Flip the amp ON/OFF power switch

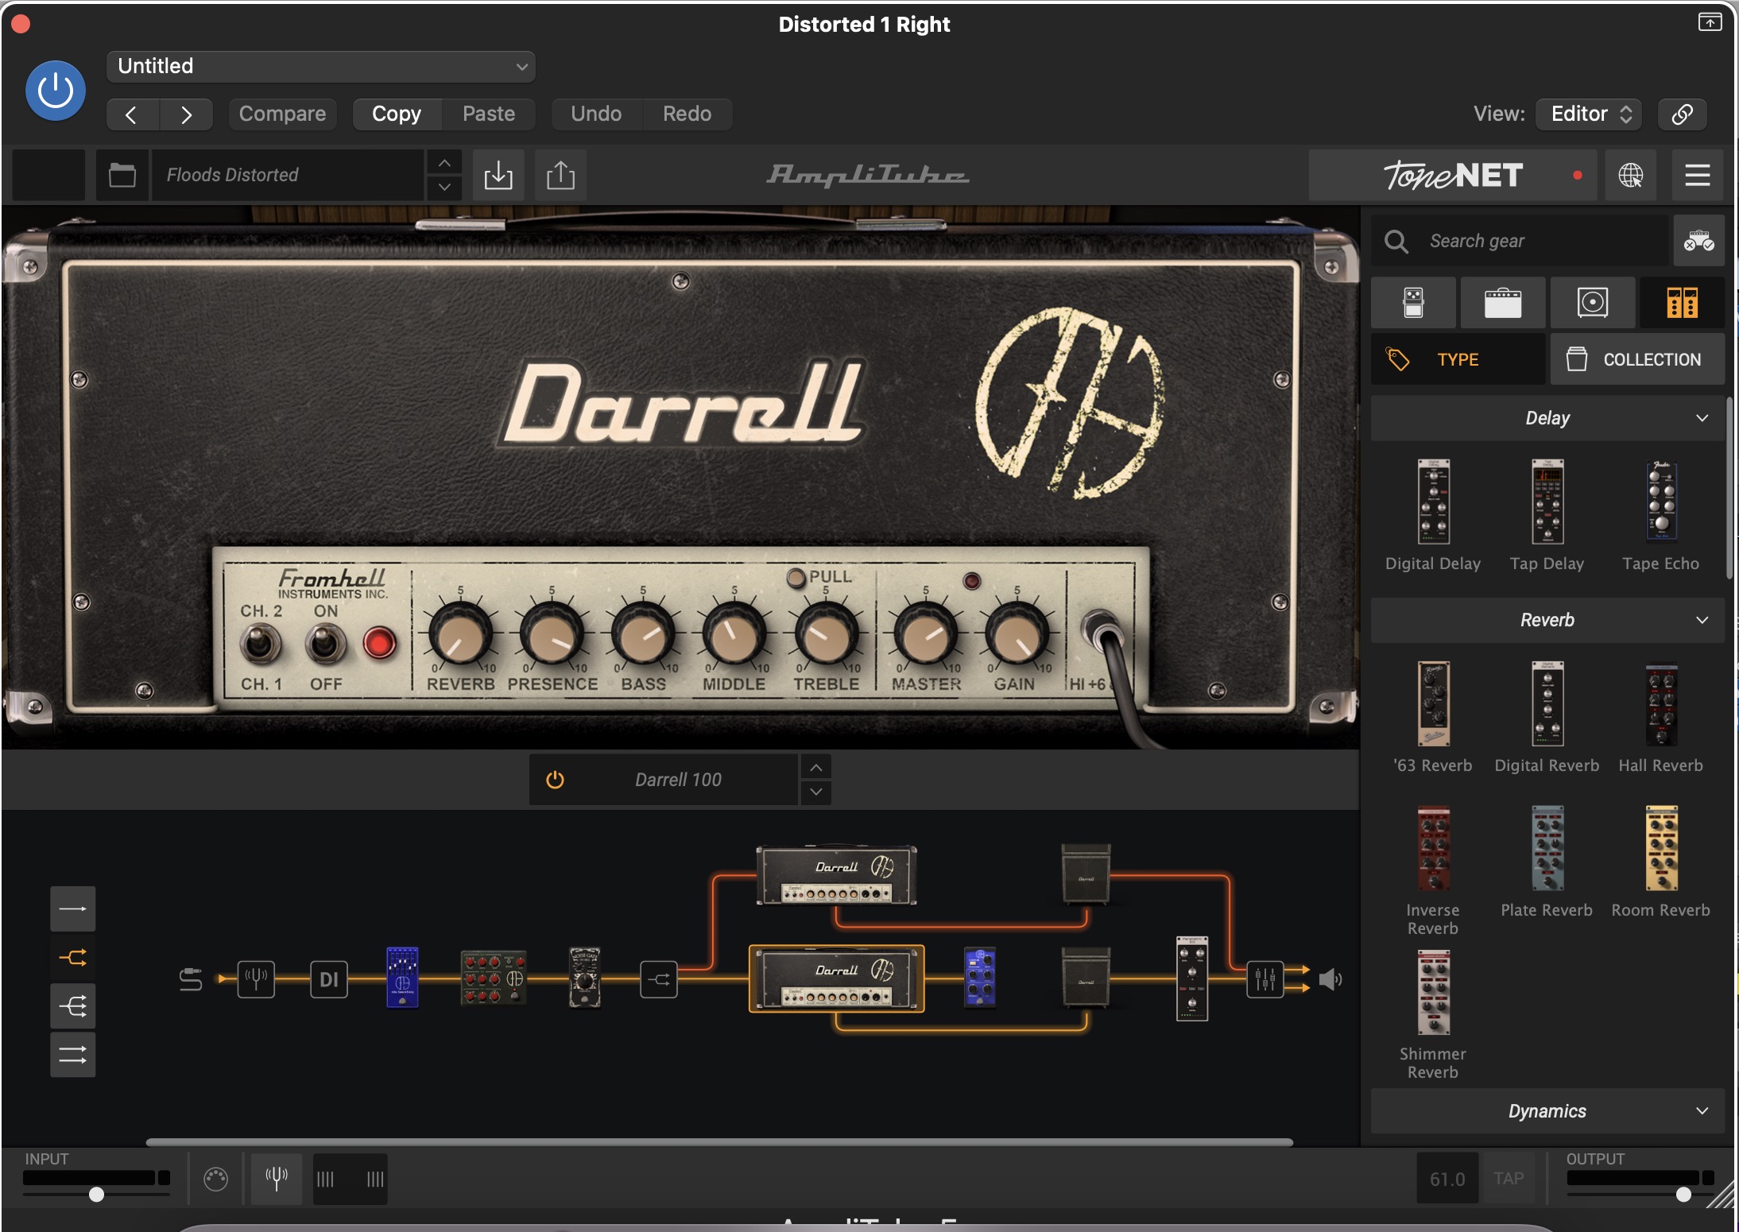[325, 643]
